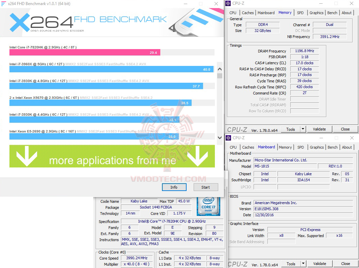Open Tools dropdown arrow in top CPU-Z
The height and width of the screenshot is (268, 359).
(x=303, y=129)
